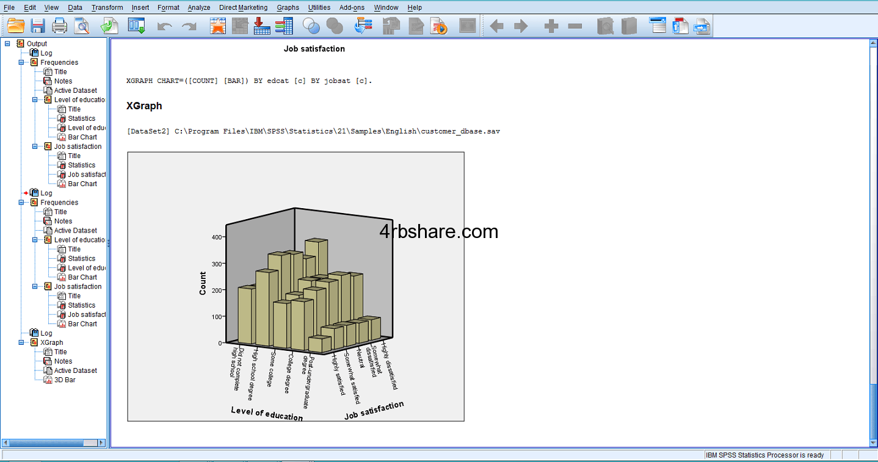878x462 pixels.
Task: Click the outline pane horizontal scroll left arrow
Action: click(x=7, y=442)
